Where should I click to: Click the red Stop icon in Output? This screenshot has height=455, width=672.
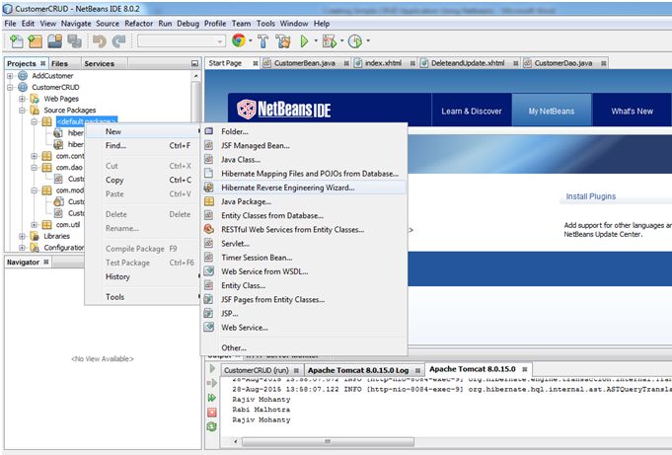click(x=212, y=413)
